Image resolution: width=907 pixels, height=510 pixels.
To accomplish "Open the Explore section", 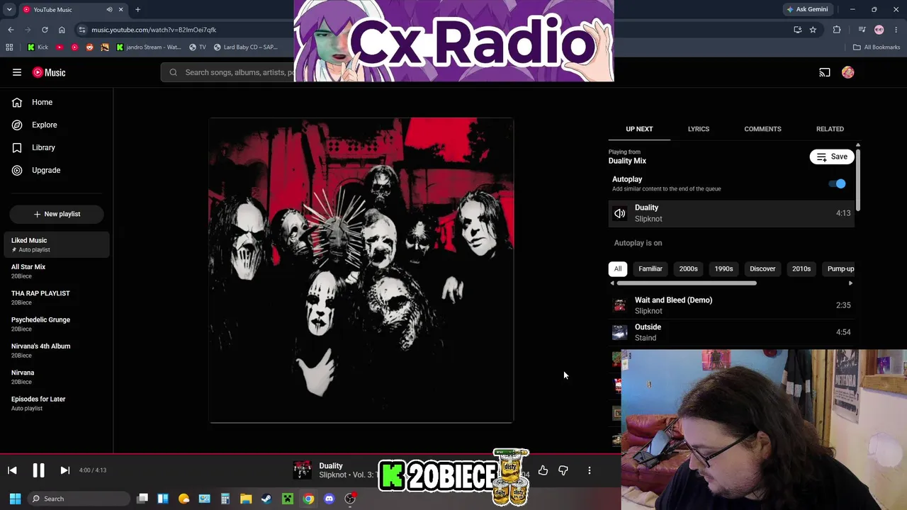I will click(57, 125).
